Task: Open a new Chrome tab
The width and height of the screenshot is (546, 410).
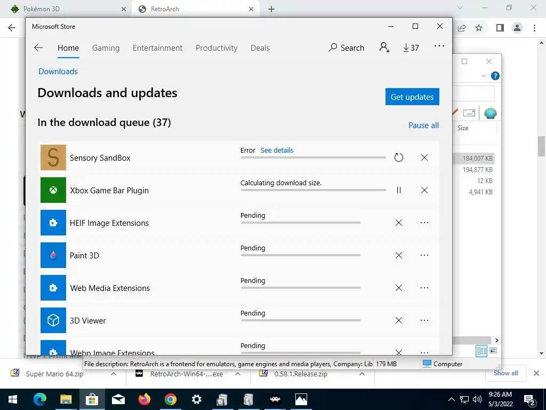Action: pos(271,9)
